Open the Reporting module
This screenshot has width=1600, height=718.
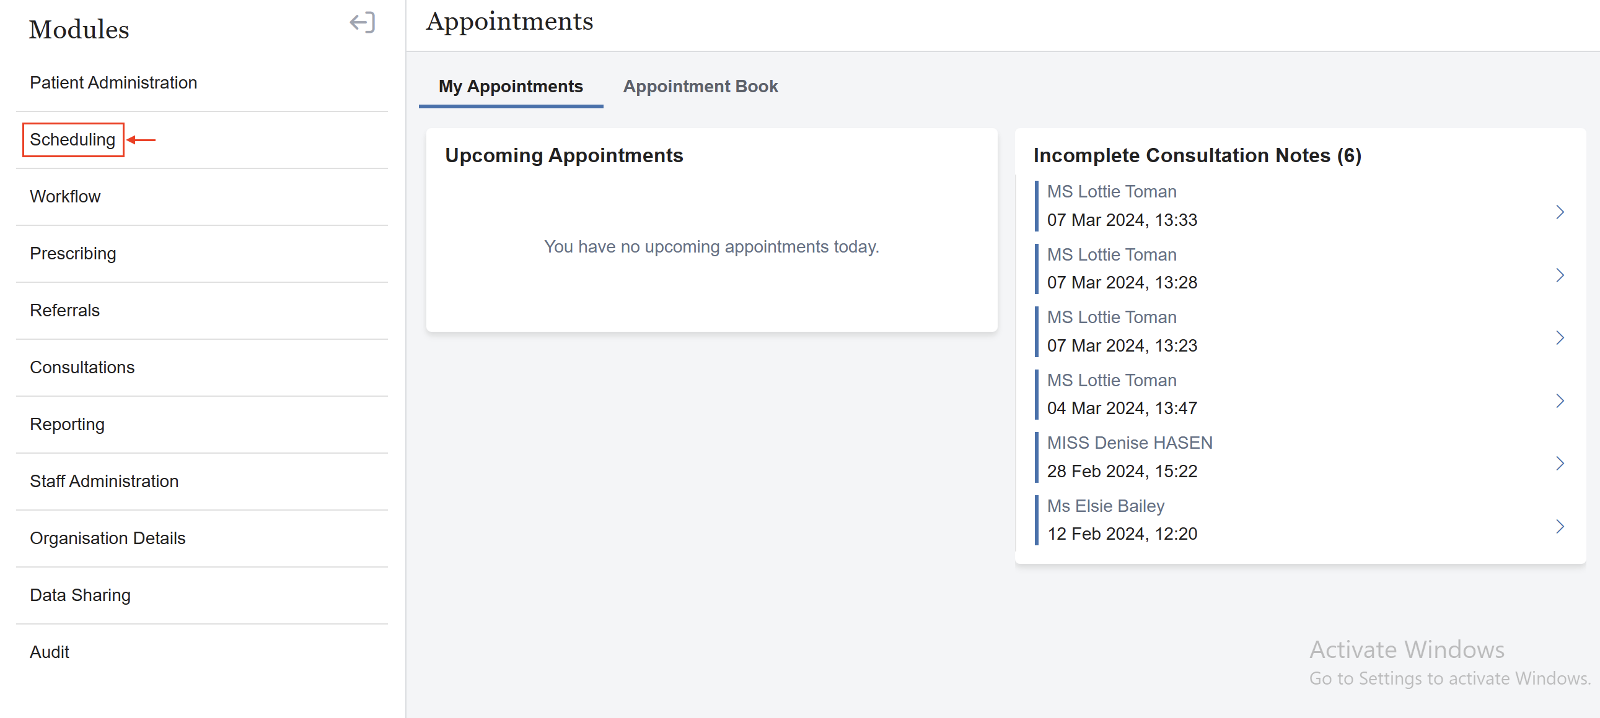click(x=67, y=424)
